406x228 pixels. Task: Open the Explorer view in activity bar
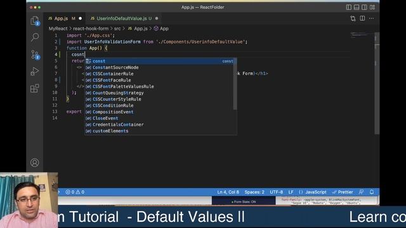(35, 20)
